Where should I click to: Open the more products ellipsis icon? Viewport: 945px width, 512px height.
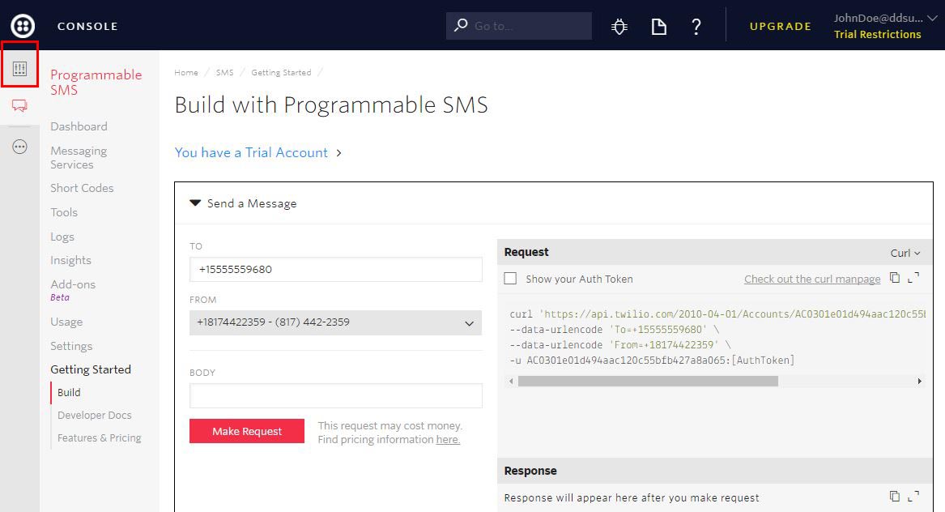tap(20, 147)
